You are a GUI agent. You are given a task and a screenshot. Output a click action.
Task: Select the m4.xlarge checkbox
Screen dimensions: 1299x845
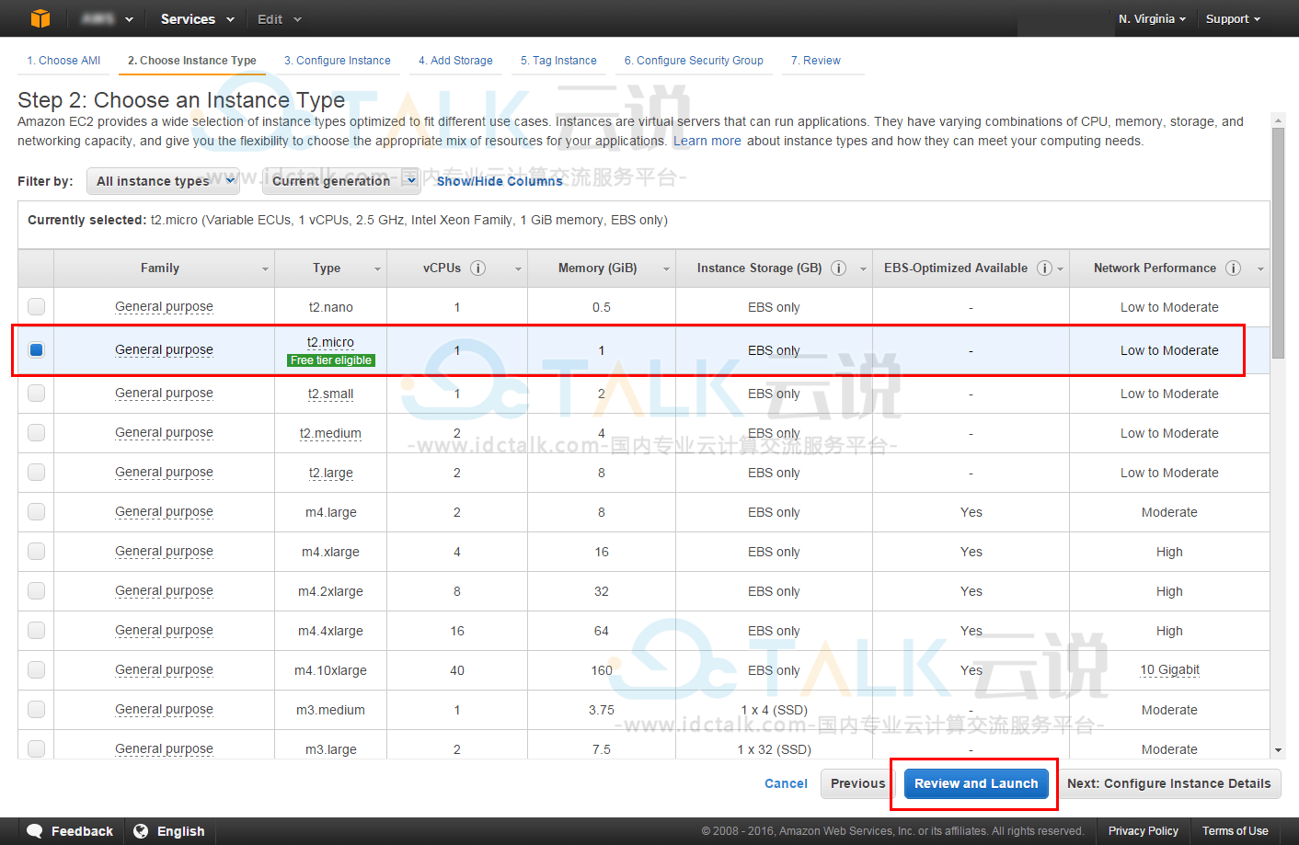36,551
